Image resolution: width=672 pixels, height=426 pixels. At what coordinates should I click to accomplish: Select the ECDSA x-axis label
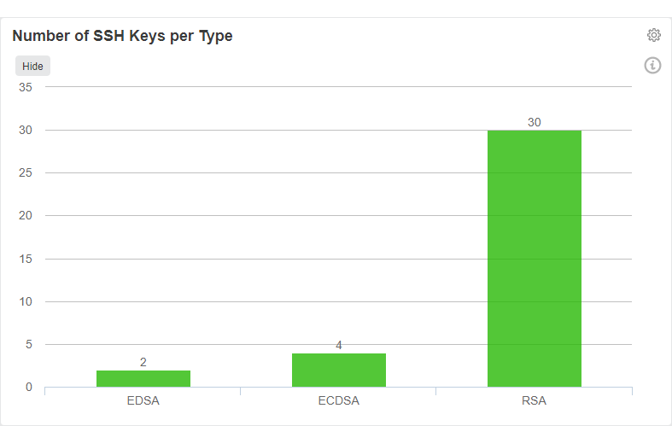coord(338,400)
